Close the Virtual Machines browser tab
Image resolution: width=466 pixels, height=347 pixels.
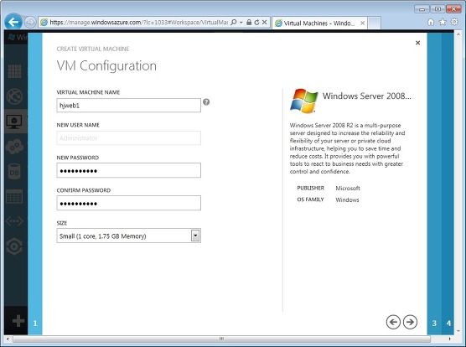pyautogui.click(x=362, y=23)
